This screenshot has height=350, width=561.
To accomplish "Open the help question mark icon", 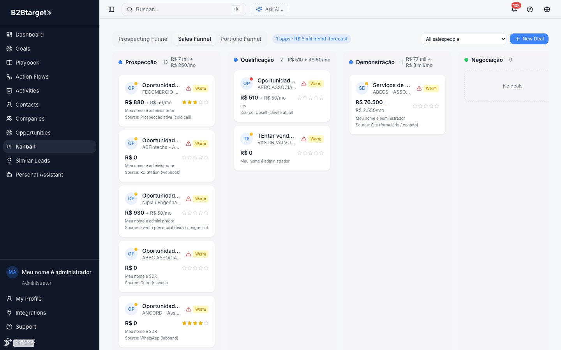I will pyautogui.click(x=530, y=9).
